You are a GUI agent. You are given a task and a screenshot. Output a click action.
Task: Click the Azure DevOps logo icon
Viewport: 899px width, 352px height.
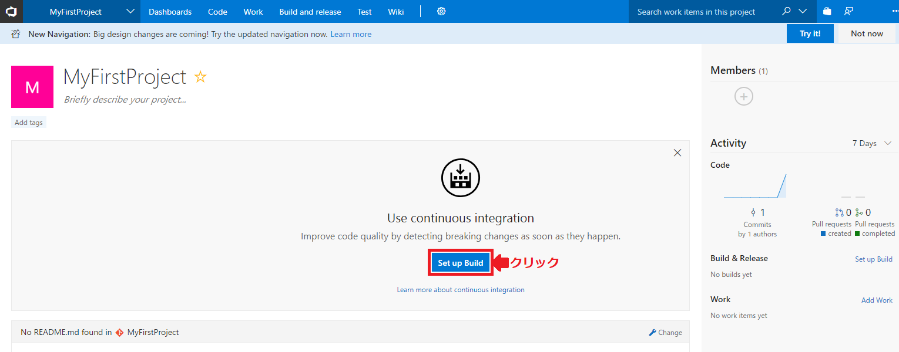point(11,11)
